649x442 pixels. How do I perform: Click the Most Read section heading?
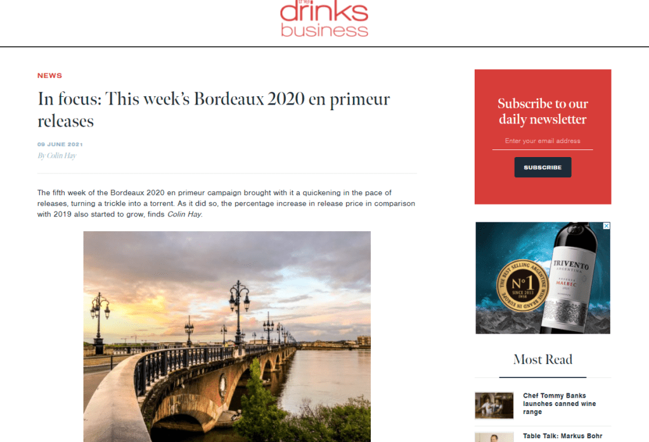(x=543, y=360)
